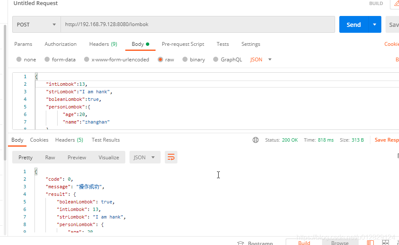
Task: Switch to the Tests tab
Action: tap(223, 44)
